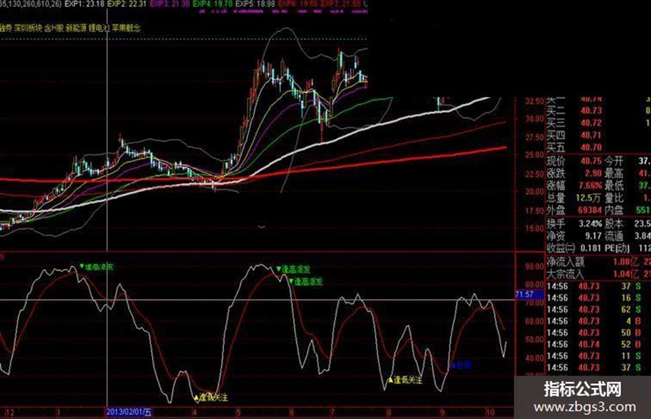The width and height of the screenshot is (651, 419).
Task: Click the 买二 bid row price 40.73
Action: (x=591, y=111)
